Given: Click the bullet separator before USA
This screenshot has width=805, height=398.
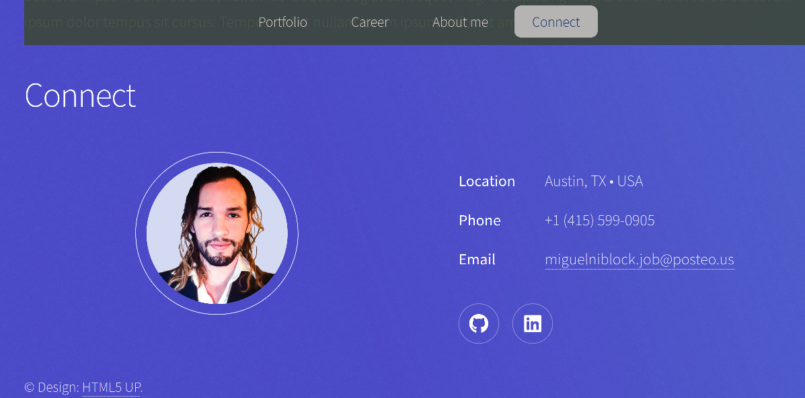Looking at the screenshot, I should pyautogui.click(x=611, y=182).
